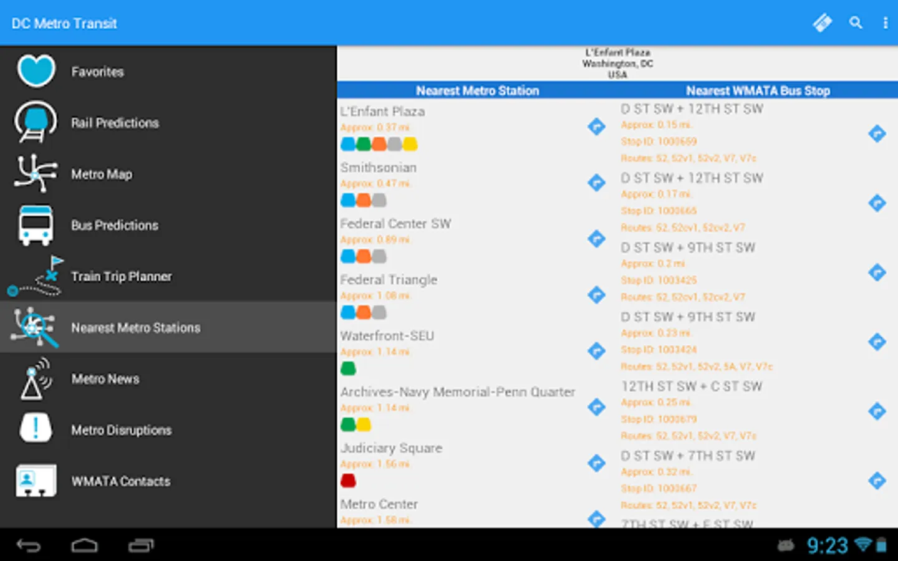Click Waterfront-SEU's green line marker
Image resolution: width=898 pixels, height=561 pixels.
click(x=348, y=368)
